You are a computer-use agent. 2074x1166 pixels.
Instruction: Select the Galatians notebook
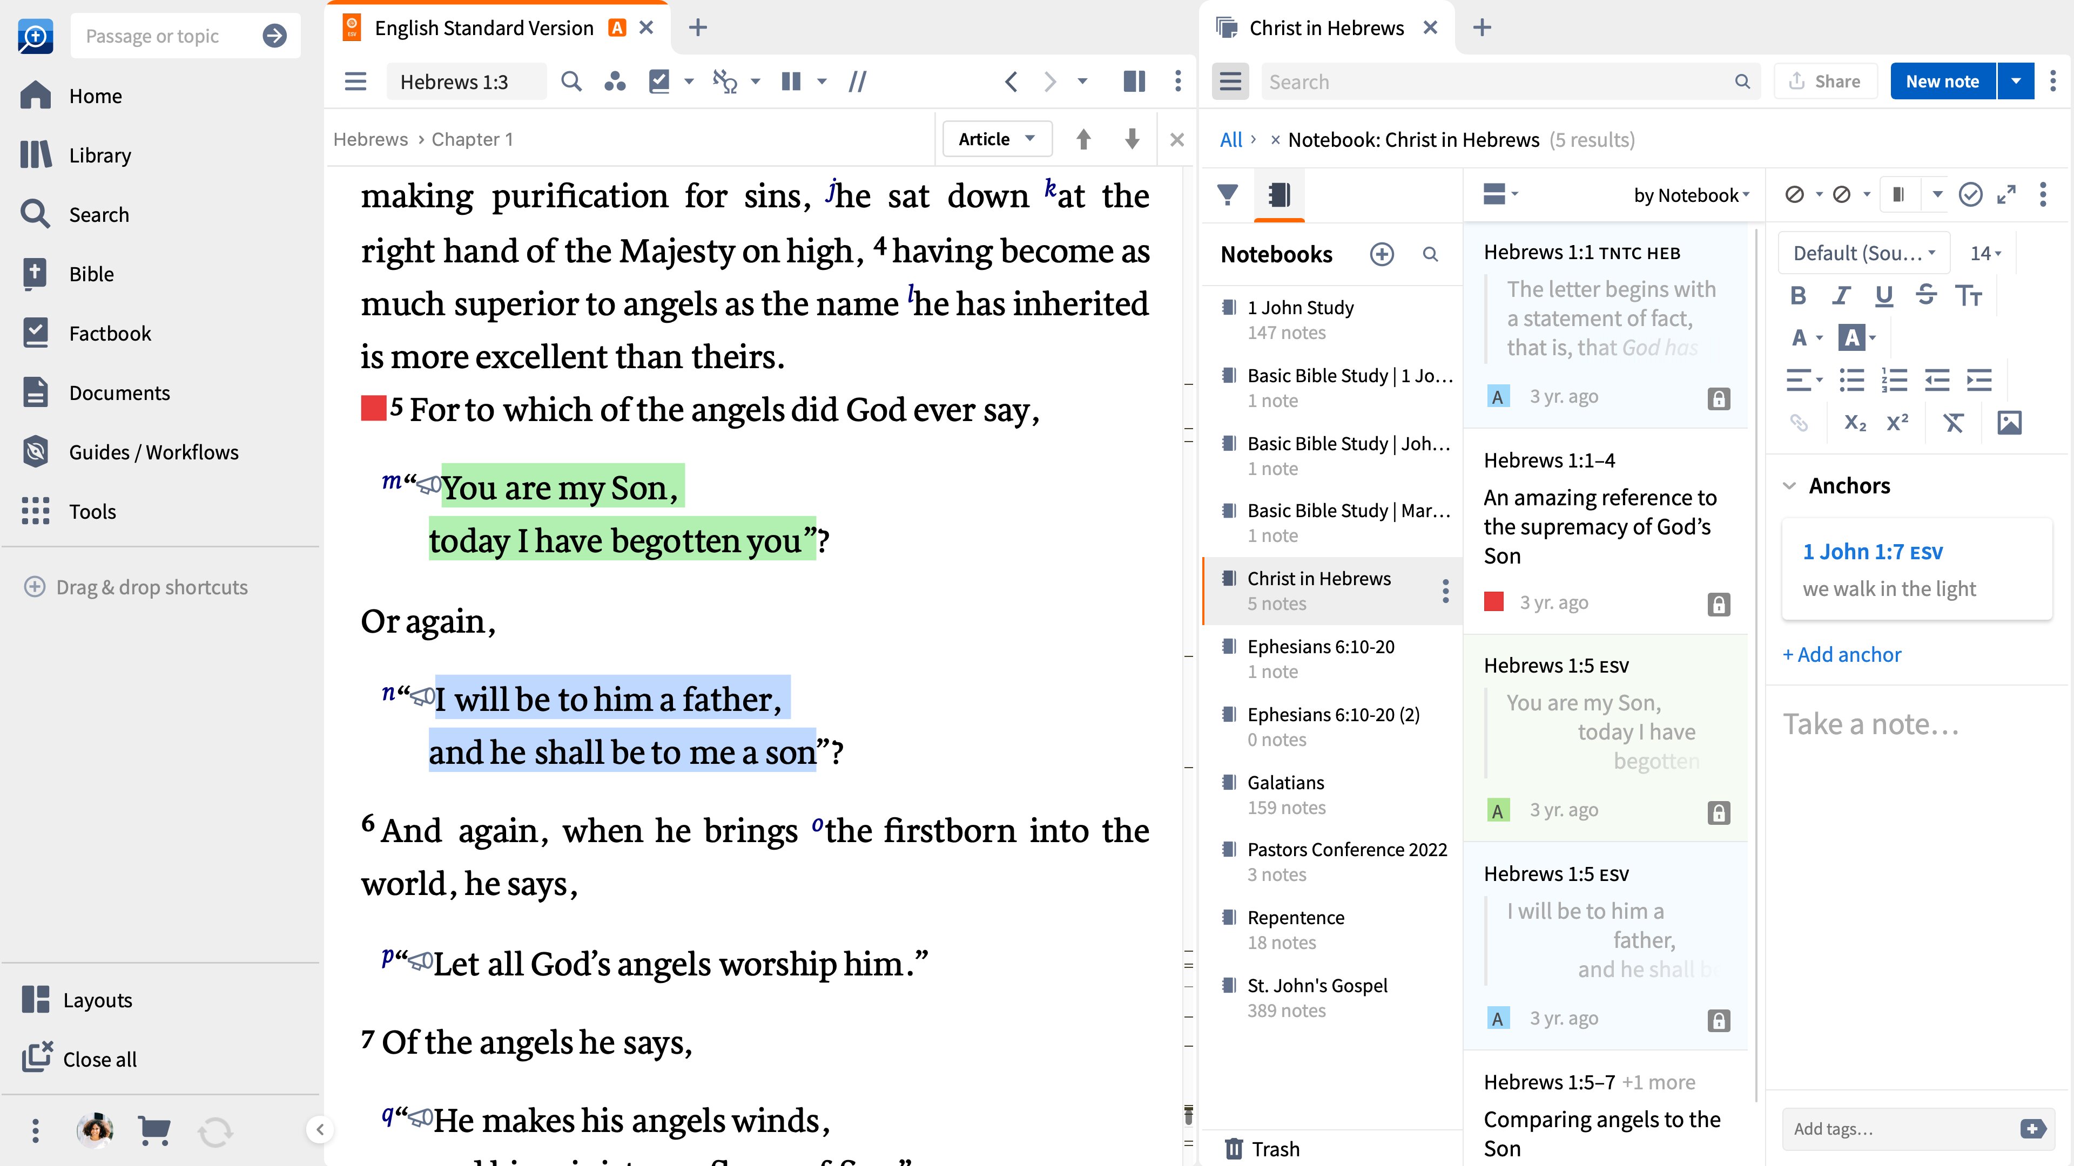1332,794
